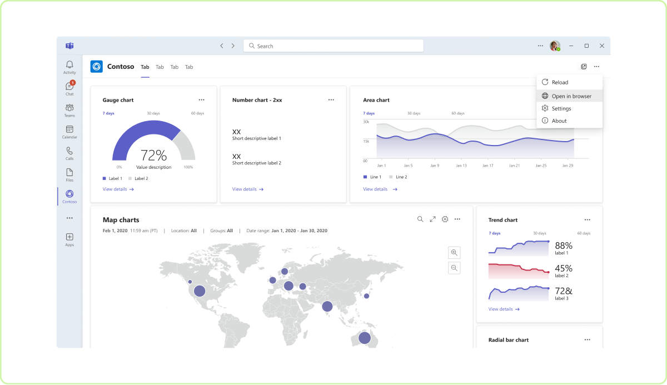Click the Line 2 legend swatch

(x=391, y=177)
